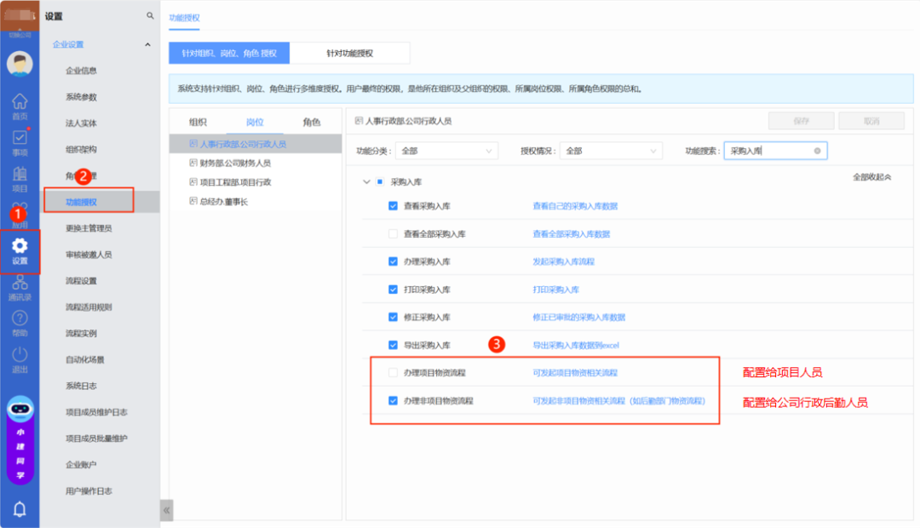Clear the 功能搜索 search field
The image size is (920, 528).
817,151
